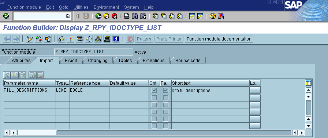Toggle Optional checkbox for FILL_DESCRIPTIONS

point(154,91)
